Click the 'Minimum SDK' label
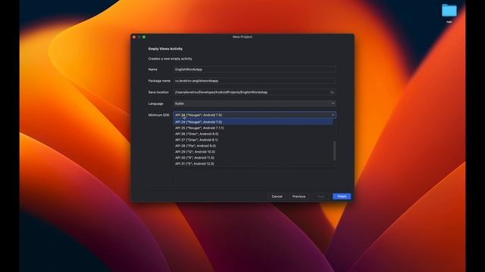Viewport: 485px width, 272px height. click(x=158, y=115)
